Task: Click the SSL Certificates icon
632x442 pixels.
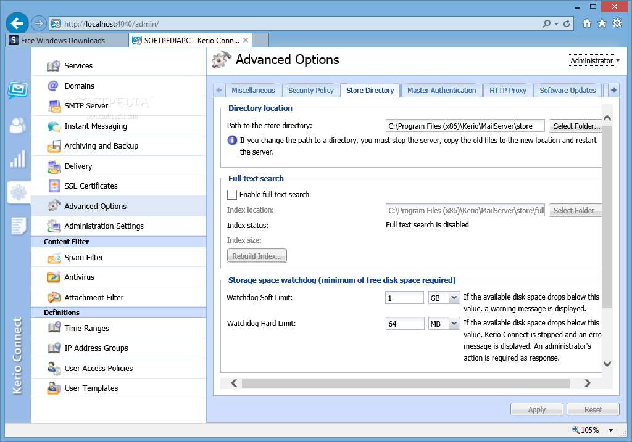Action: [54, 186]
